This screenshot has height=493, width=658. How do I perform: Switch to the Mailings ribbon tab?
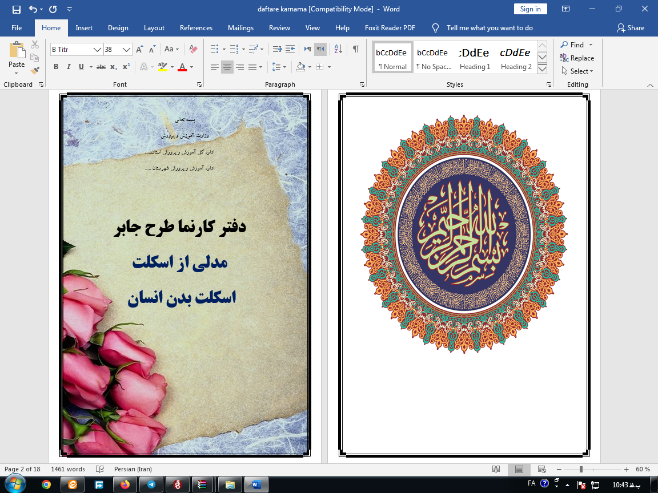point(240,27)
